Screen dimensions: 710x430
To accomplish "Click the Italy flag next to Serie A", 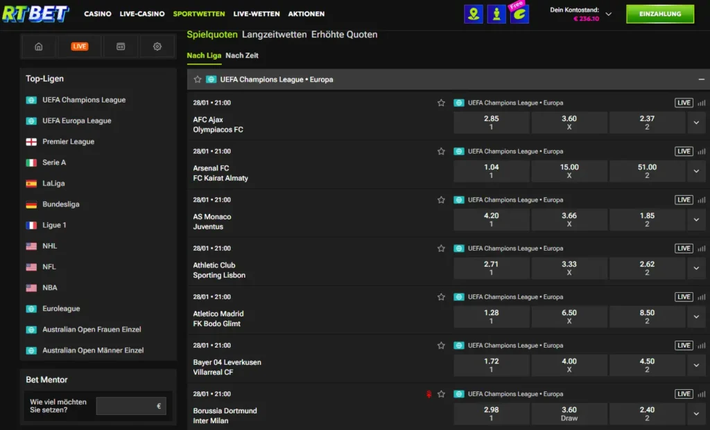I will coord(31,163).
